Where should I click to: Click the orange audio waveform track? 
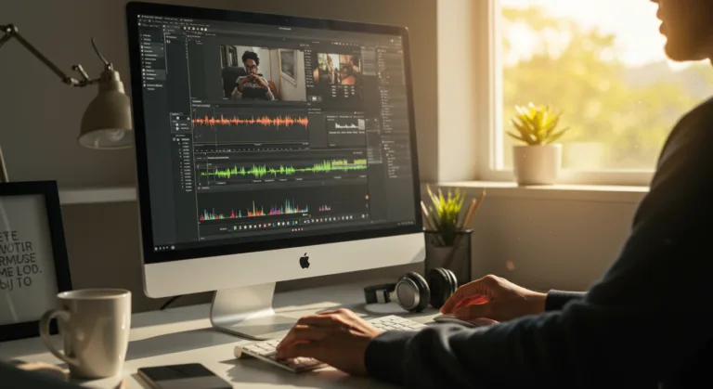(251, 122)
